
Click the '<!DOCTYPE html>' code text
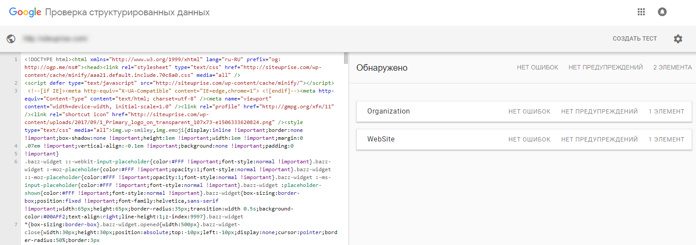pyautogui.click(x=48, y=59)
